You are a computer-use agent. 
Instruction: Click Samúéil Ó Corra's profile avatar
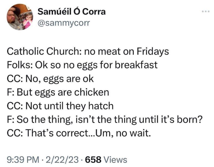coord(19,17)
